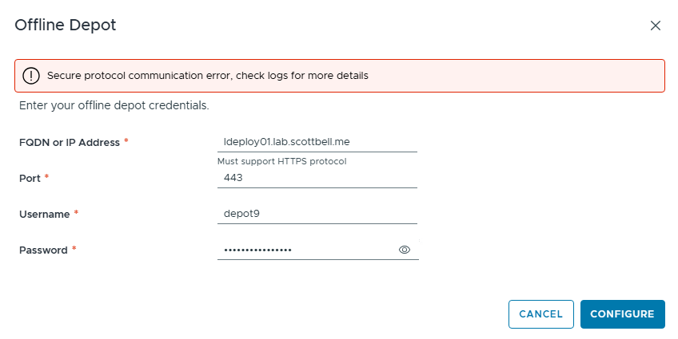678x339 pixels.
Task: Show password with the eye icon
Action: (x=405, y=250)
